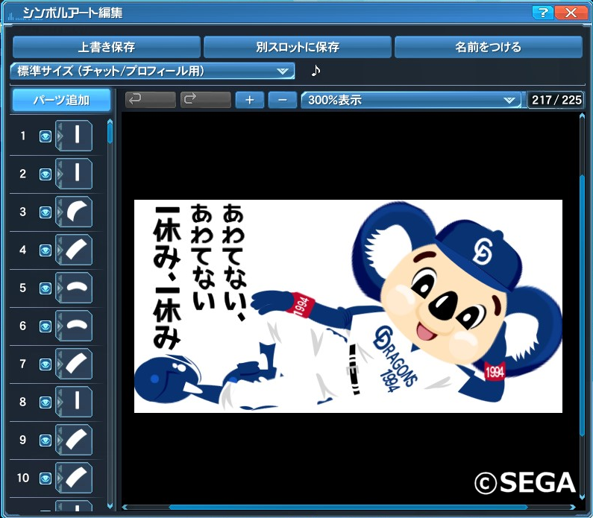
Task: Click layer number 6 label
Action: tap(22, 326)
